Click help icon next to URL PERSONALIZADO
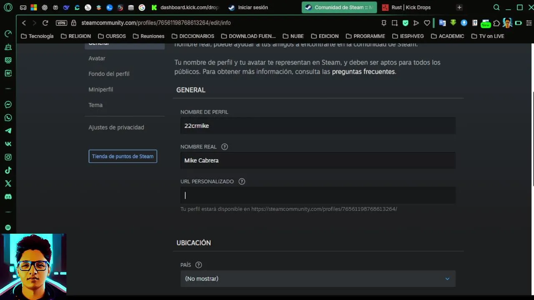534x300 pixels. (242, 182)
